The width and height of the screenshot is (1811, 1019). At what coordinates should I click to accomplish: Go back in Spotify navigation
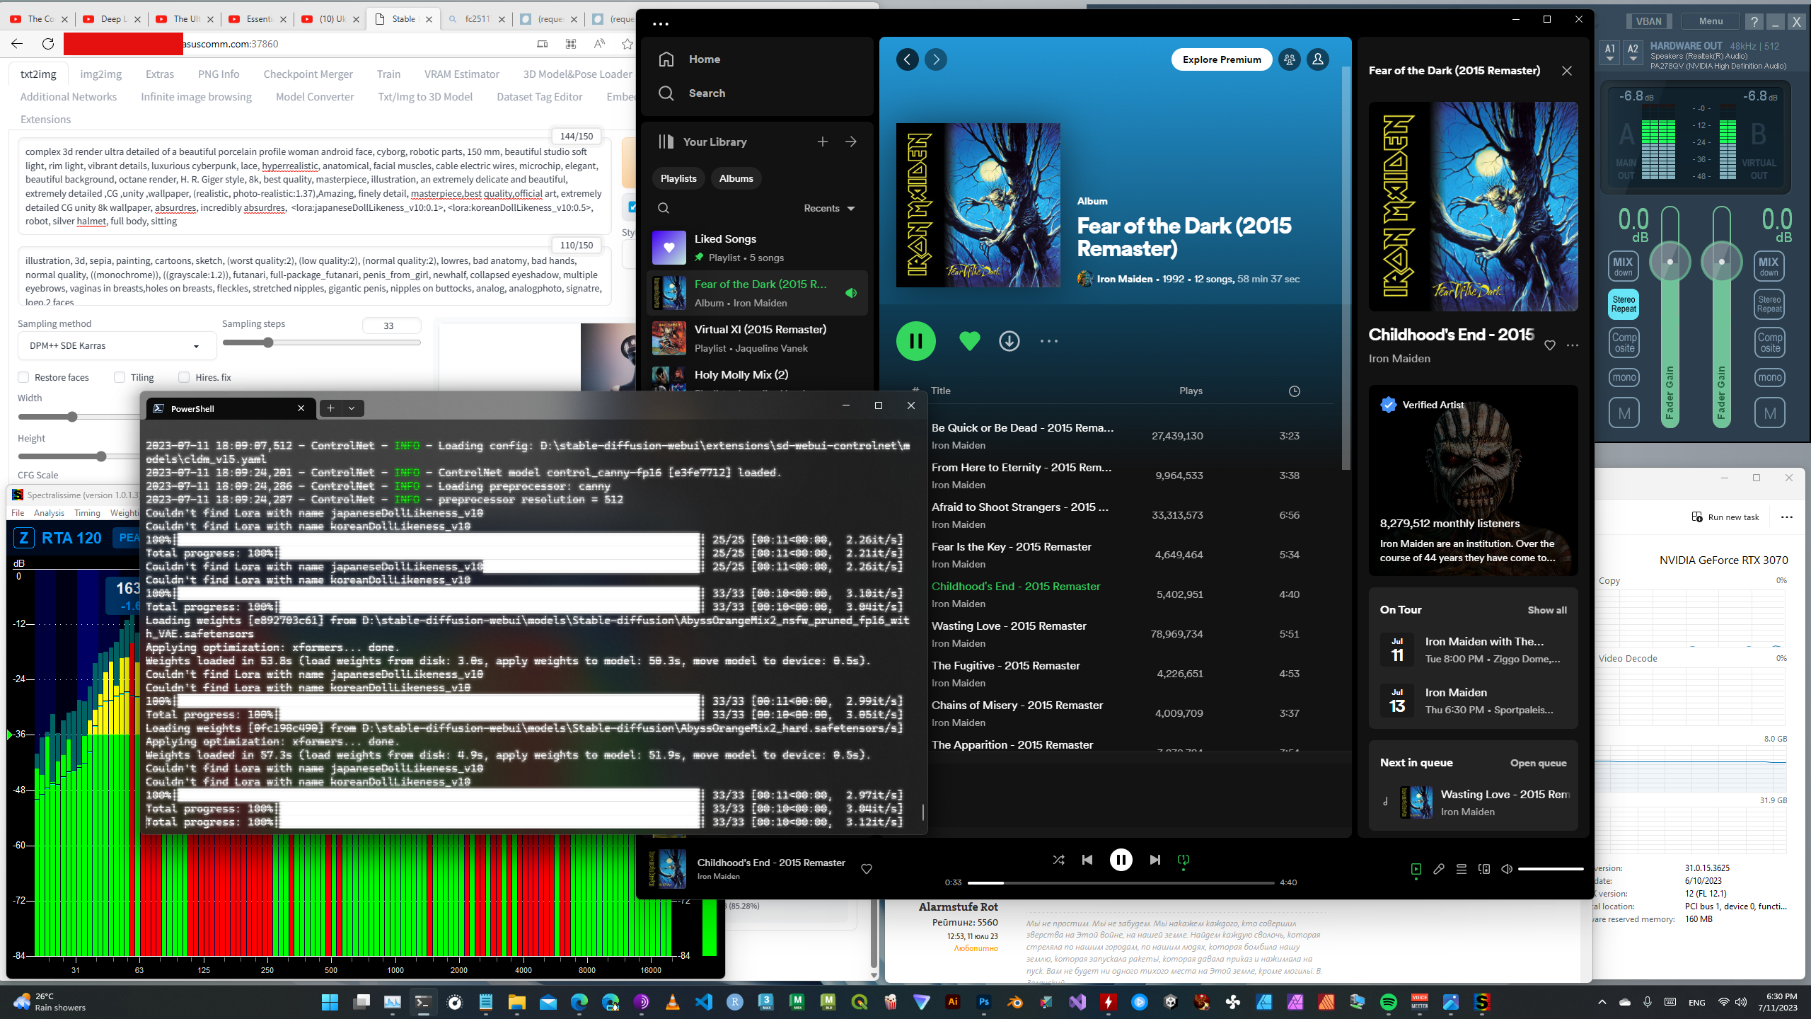[907, 59]
